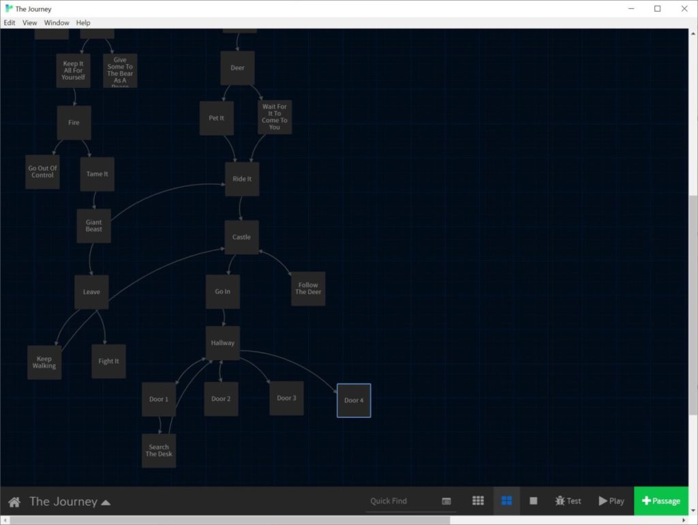Image resolution: width=698 pixels, height=525 pixels.
Task: Switch to single-square large zoom view
Action: coord(534,501)
